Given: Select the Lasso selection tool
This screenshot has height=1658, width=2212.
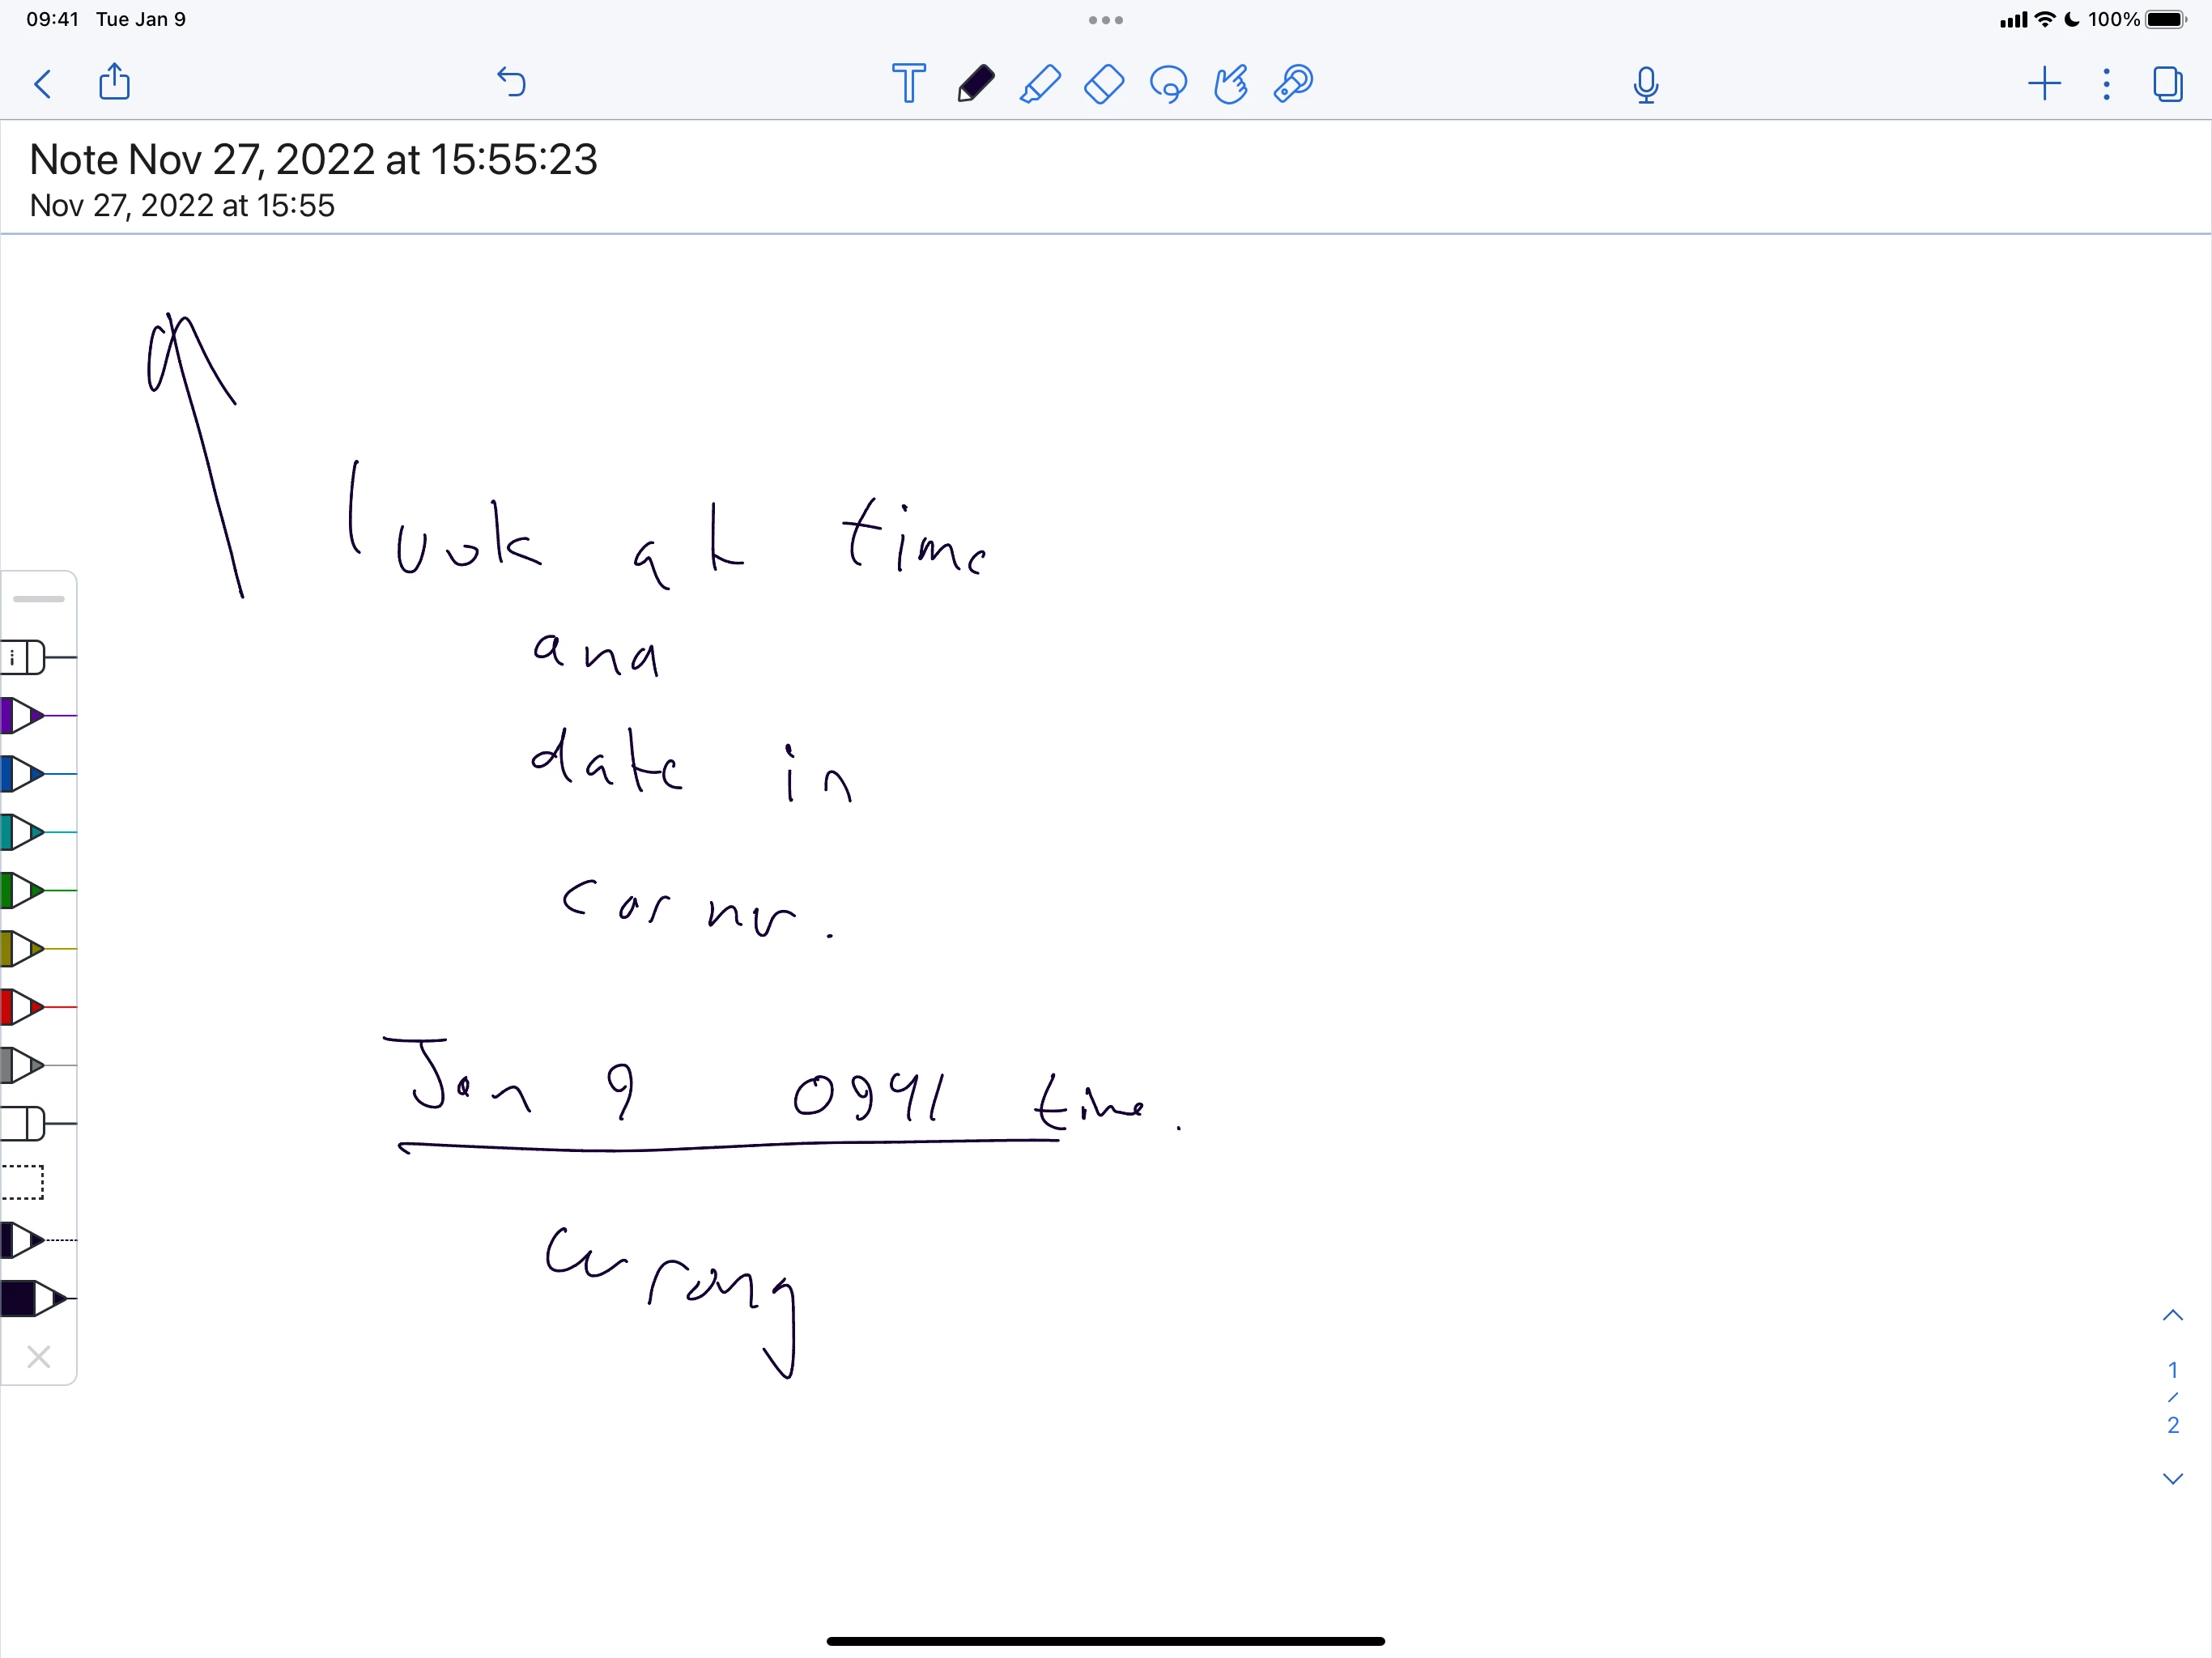Looking at the screenshot, I should point(1168,84).
